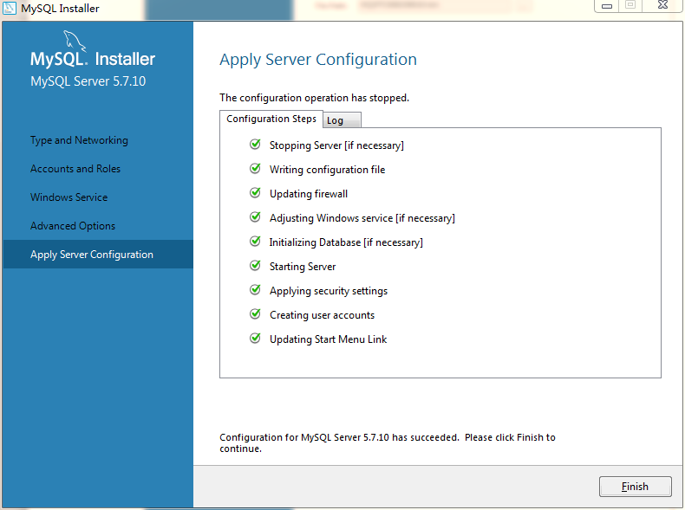This screenshot has height=510, width=685.
Task: Click the check icon for Updating Start Menu Link
Action: pos(255,339)
